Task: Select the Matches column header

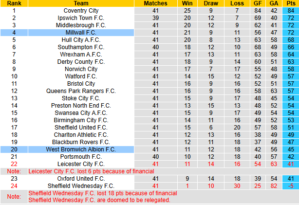Action: click(x=156, y=3)
